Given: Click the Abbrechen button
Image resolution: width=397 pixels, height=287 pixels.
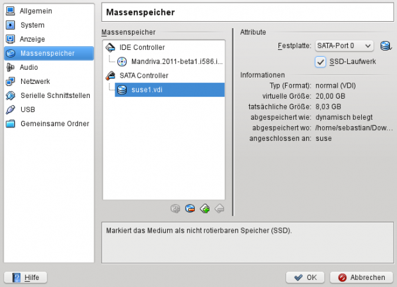Looking at the screenshot, I should coord(361,277).
